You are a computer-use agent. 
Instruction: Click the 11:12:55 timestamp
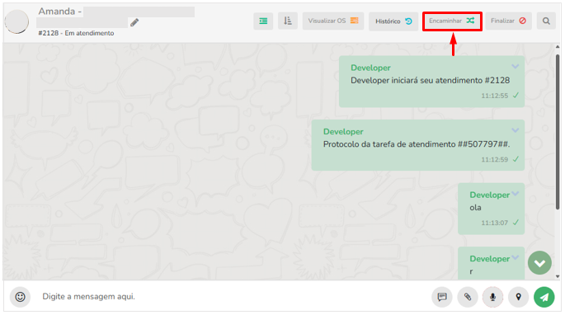click(494, 96)
